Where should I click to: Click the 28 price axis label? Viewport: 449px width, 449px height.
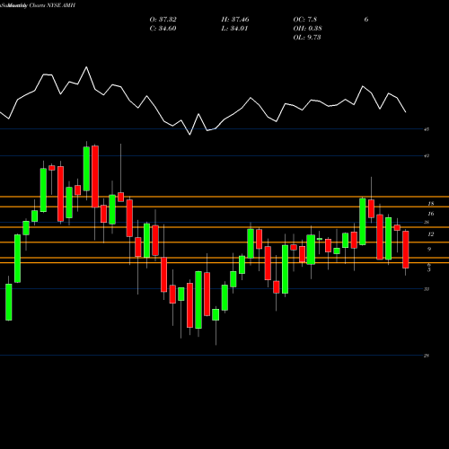point(427,356)
